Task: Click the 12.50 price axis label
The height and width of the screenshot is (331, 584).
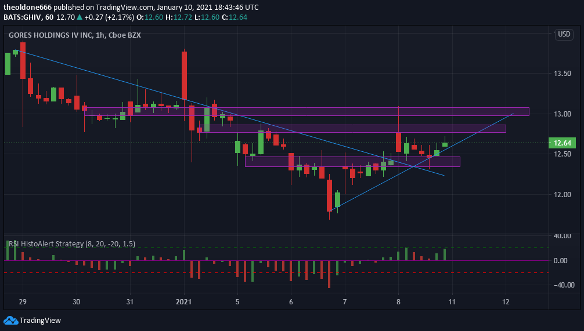Action: [x=562, y=154]
